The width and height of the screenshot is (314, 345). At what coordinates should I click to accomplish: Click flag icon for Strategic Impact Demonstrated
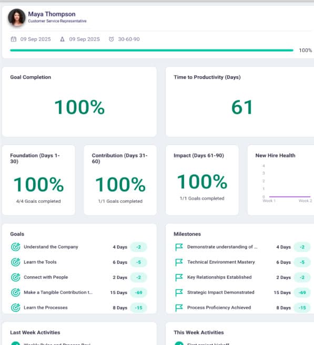(179, 292)
